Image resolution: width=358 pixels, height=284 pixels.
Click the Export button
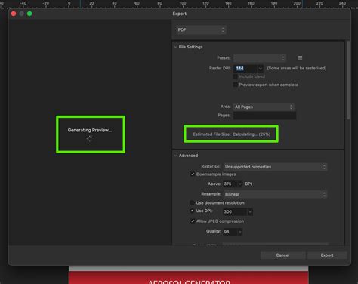tap(327, 255)
